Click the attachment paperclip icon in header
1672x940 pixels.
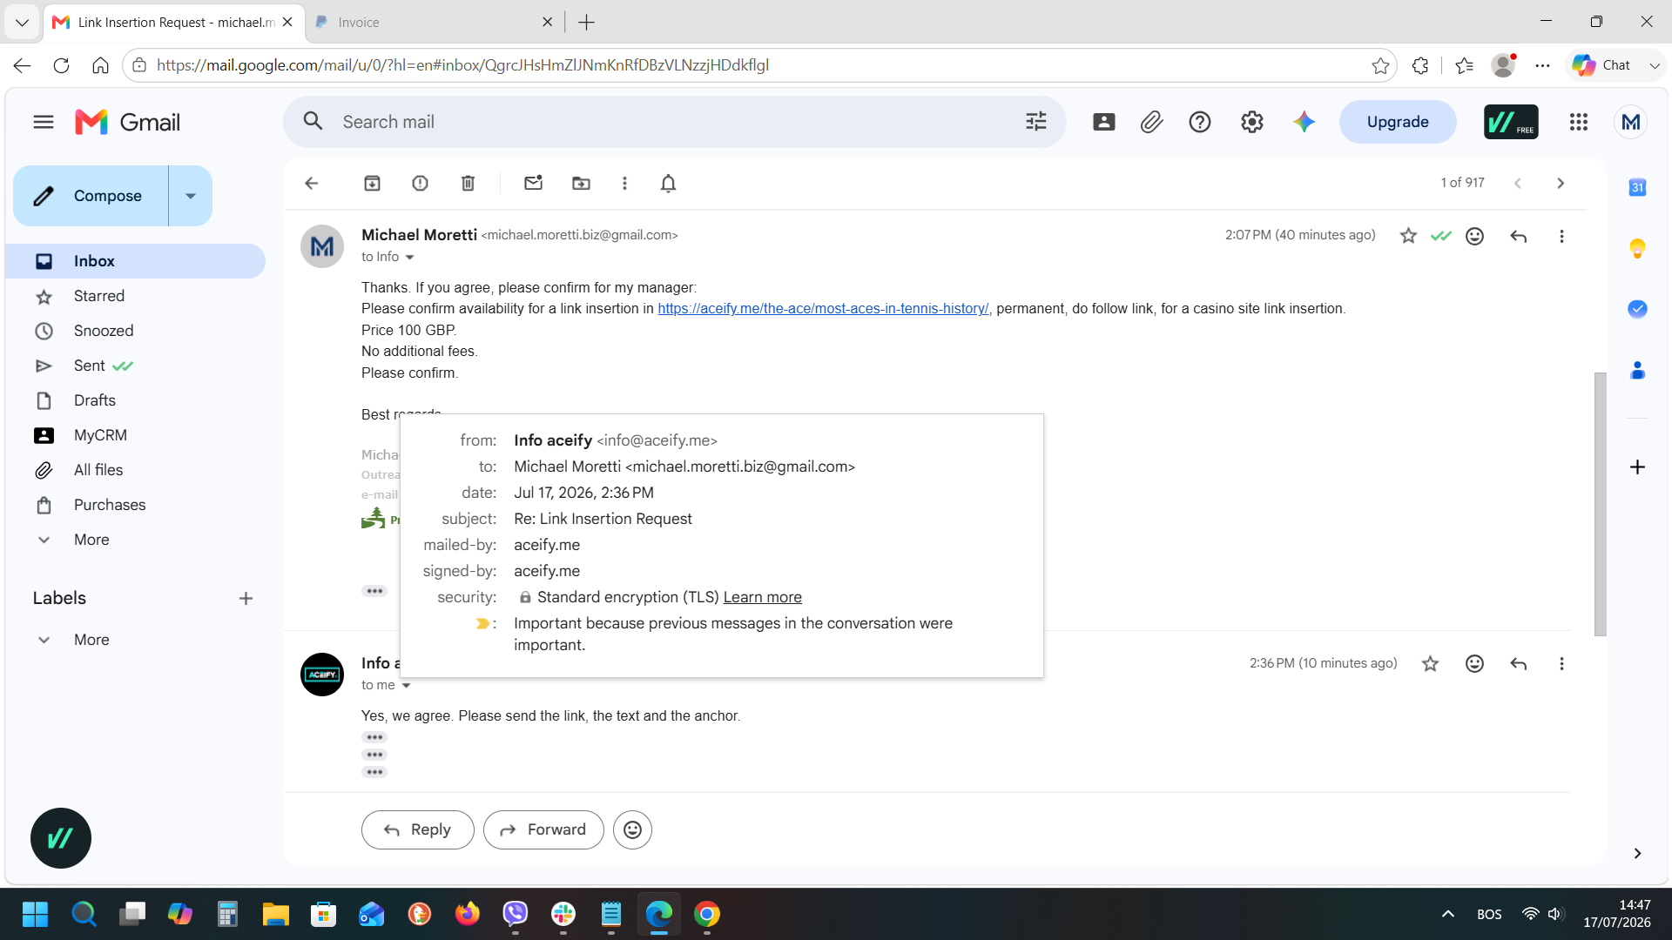(1152, 122)
